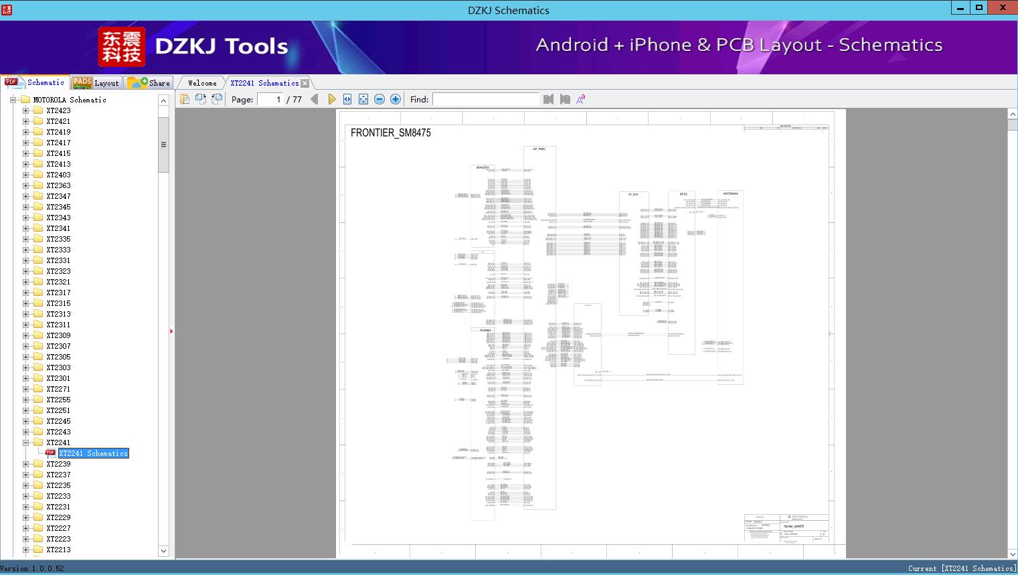Select the XT2271 tree item
The height and width of the screenshot is (575, 1018).
pyautogui.click(x=58, y=389)
